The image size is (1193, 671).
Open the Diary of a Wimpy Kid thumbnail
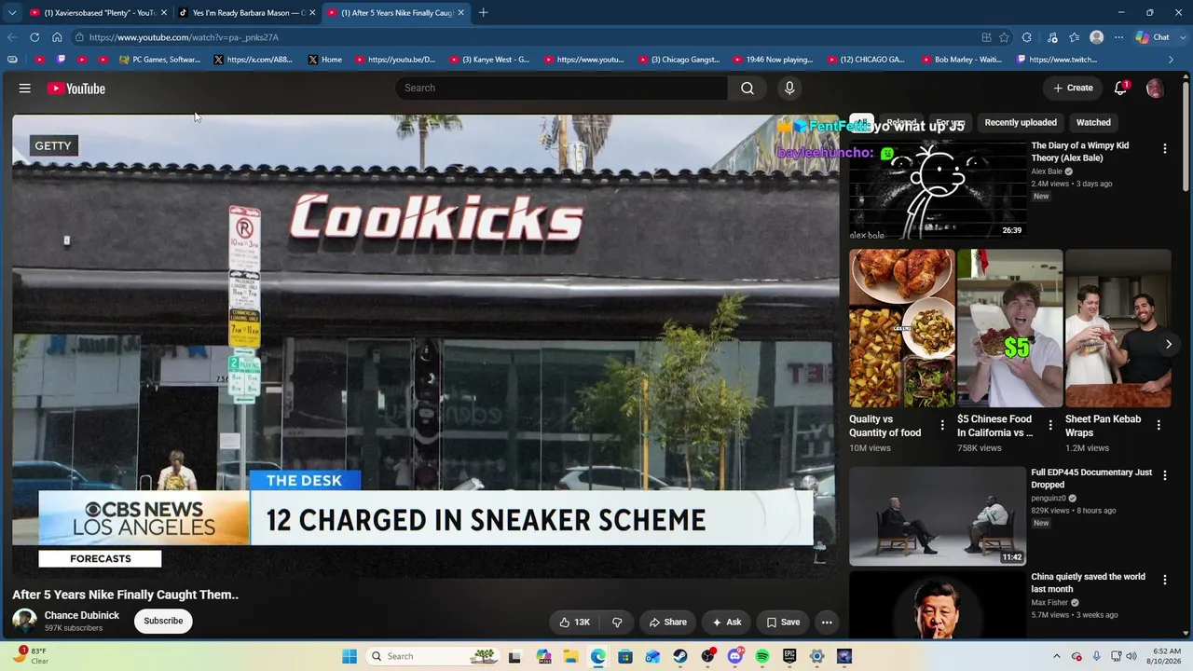tap(938, 191)
